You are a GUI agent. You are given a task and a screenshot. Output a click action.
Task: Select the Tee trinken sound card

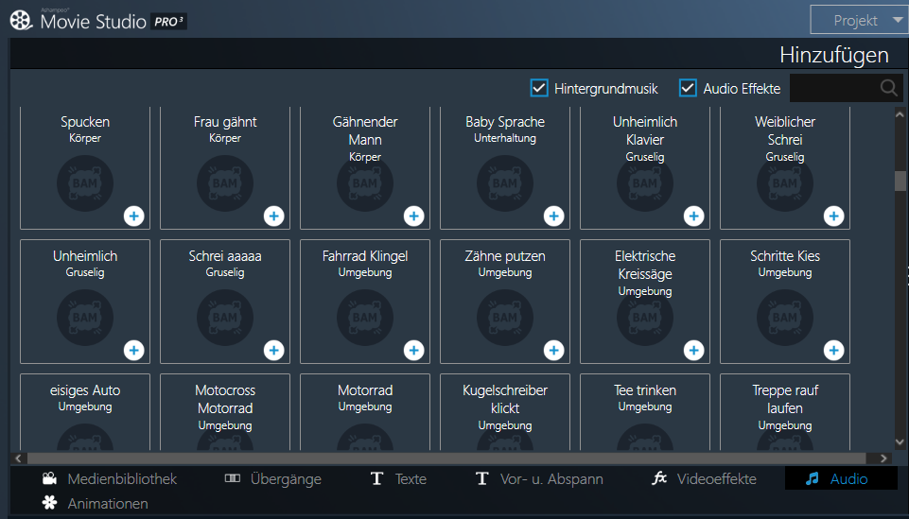645,412
